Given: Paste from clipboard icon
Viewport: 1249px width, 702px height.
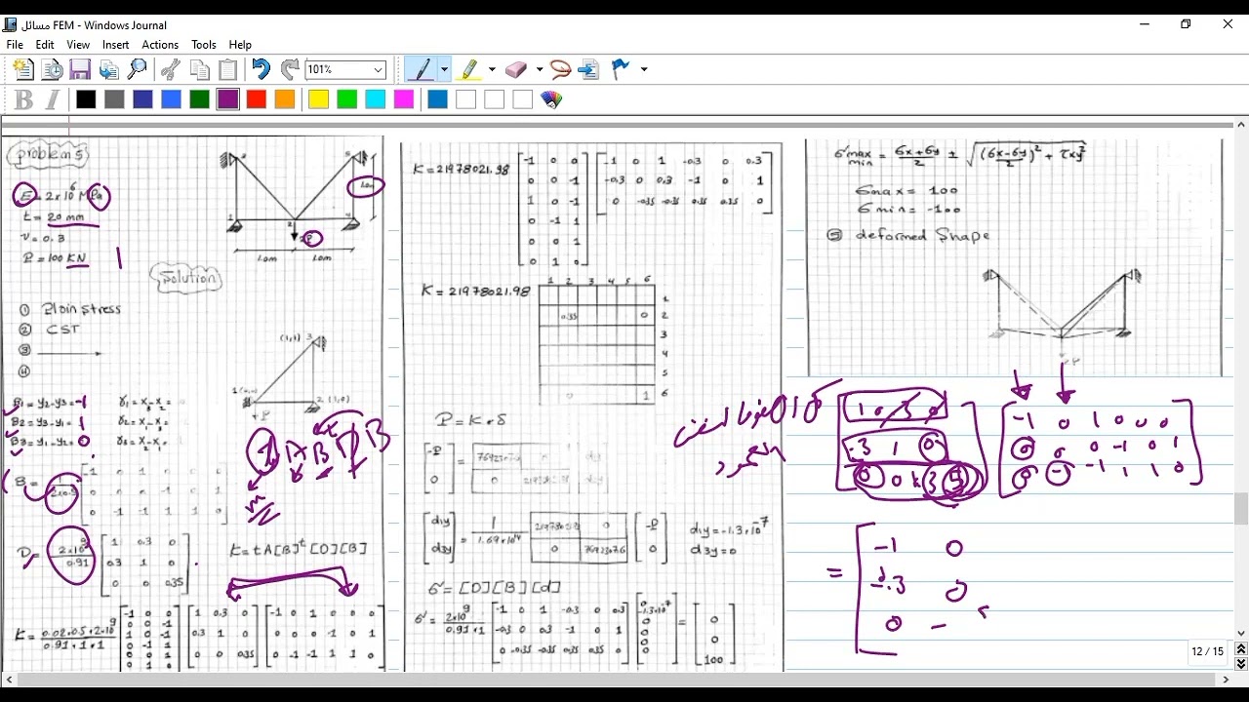Looking at the screenshot, I should pyautogui.click(x=228, y=69).
